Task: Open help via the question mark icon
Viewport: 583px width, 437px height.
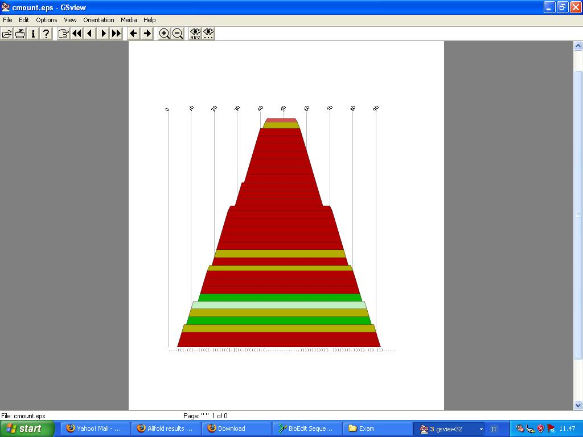Action: pos(46,34)
